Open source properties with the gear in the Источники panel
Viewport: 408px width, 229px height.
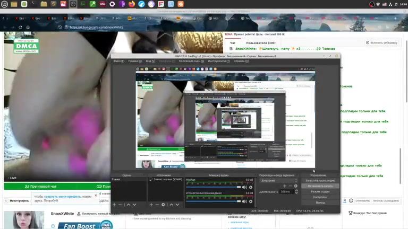click(164, 205)
